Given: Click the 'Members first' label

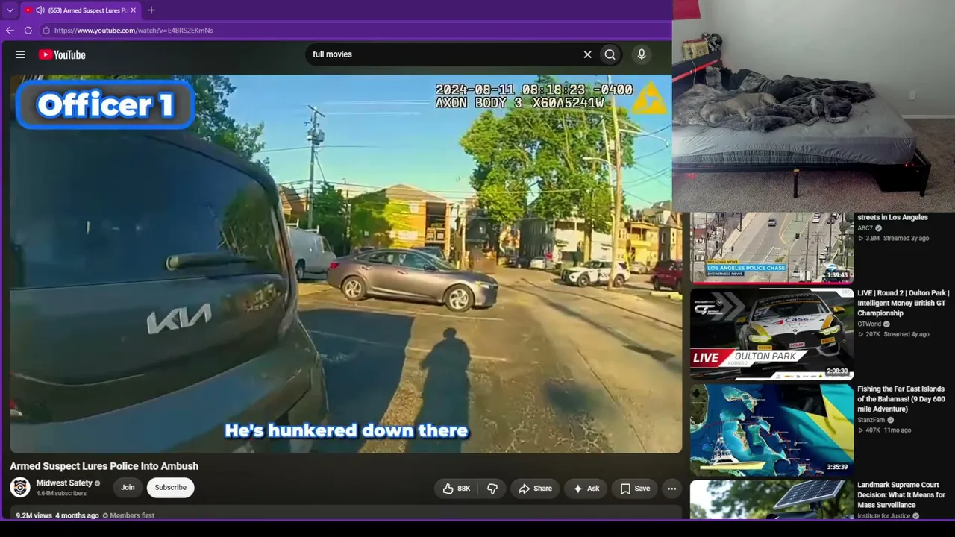Looking at the screenshot, I should (132, 515).
